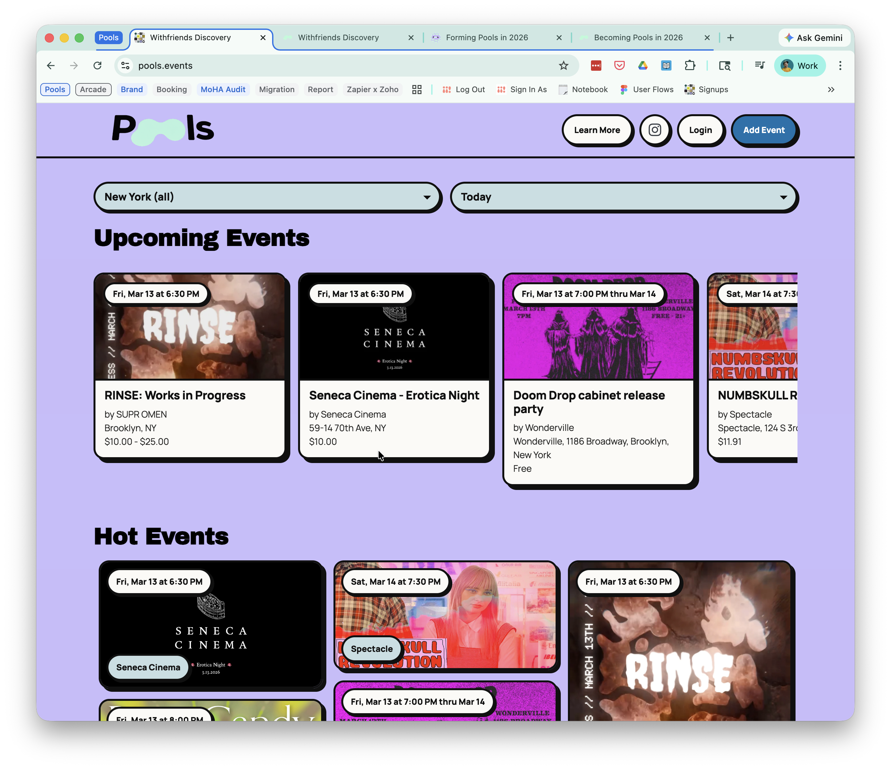
Task: Click the Seneca Cinema venue tag in Hot Events
Action: (x=148, y=667)
